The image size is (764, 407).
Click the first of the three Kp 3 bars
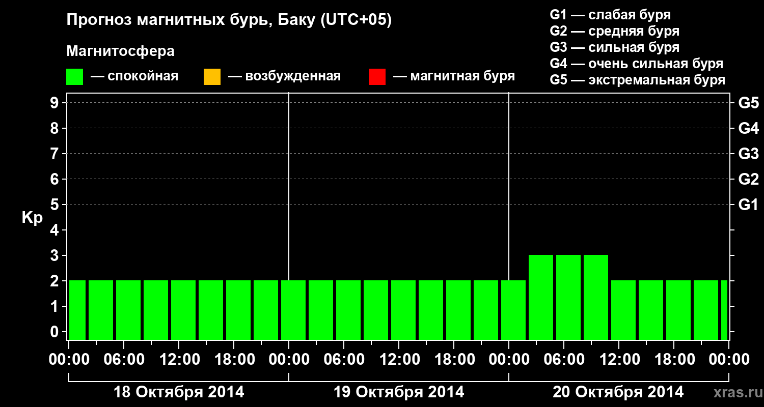541,297
